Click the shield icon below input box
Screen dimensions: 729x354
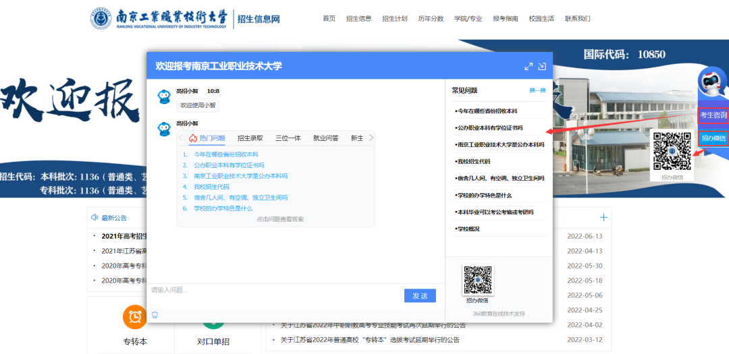(155, 314)
